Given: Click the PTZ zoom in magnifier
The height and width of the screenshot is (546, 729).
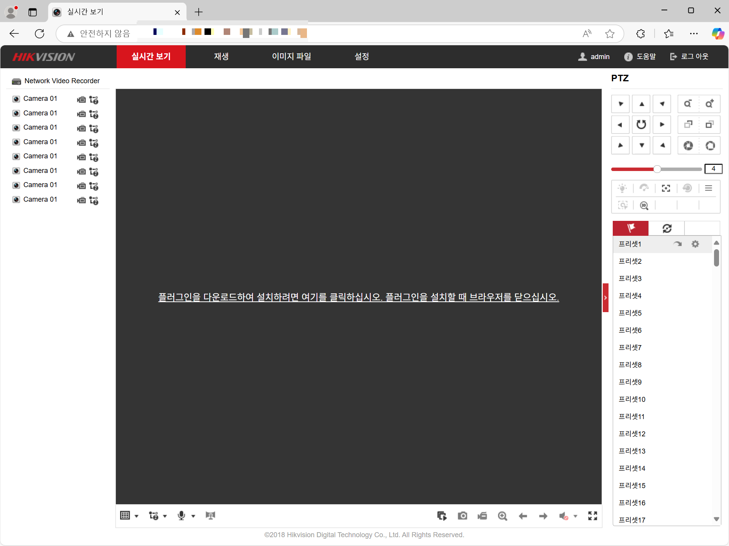Looking at the screenshot, I should pyautogui.click(x=710, y=104).
